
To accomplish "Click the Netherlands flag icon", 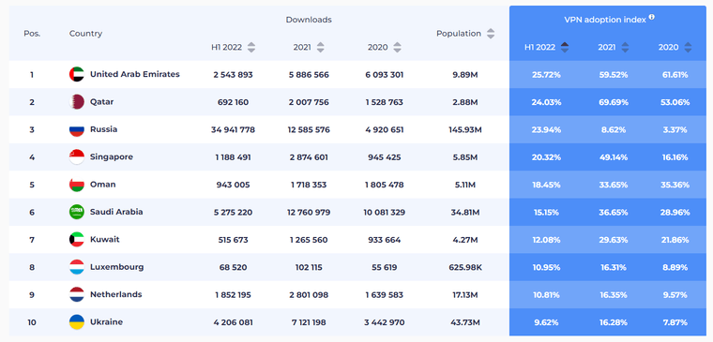I will [x=77, y=295].
